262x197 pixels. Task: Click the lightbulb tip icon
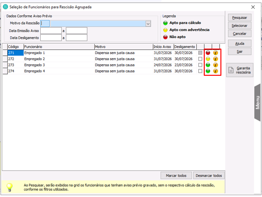pos(10,187)
